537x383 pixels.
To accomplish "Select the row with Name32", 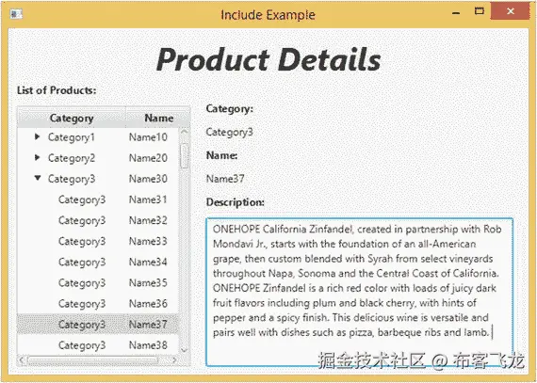I will click(x=98, y=220).
